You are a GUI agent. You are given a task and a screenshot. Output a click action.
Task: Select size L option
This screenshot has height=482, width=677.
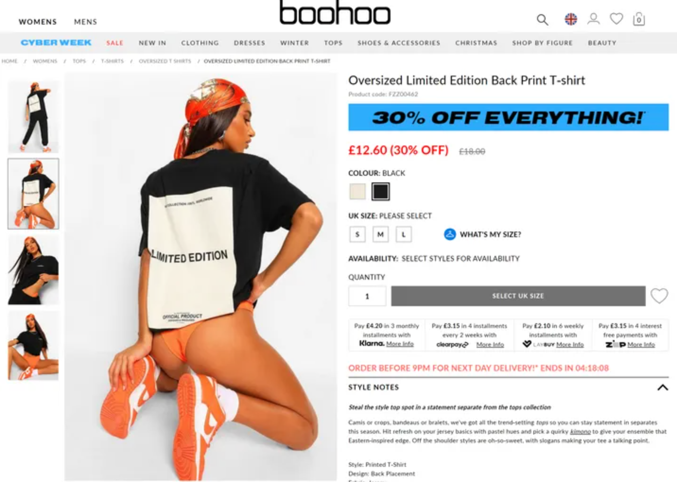pos(403,234)
